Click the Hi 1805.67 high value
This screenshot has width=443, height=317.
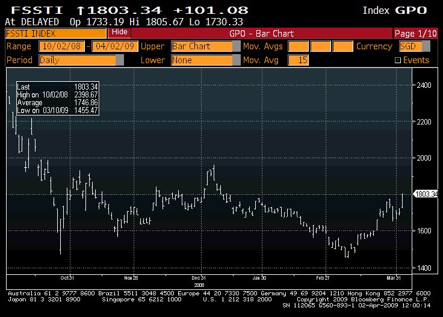pyautogui.click(x=157, y=22)
